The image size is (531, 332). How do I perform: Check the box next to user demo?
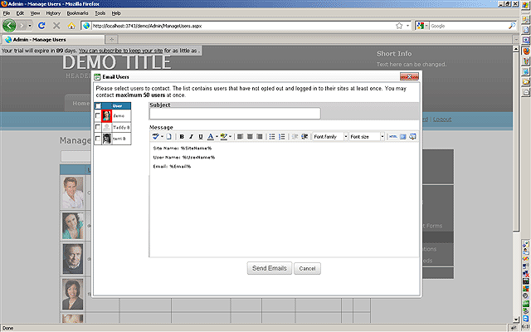pyautogui.click(x=98, y=117)
